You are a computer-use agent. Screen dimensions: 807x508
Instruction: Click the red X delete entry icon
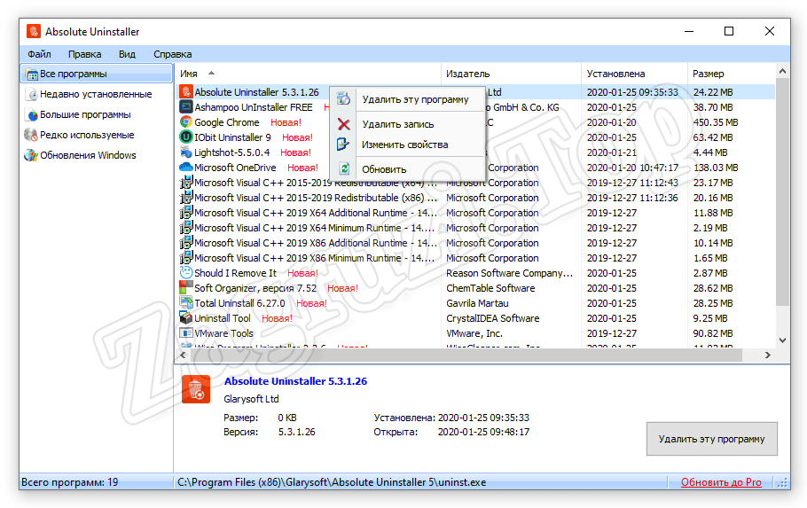pos(344,125)
